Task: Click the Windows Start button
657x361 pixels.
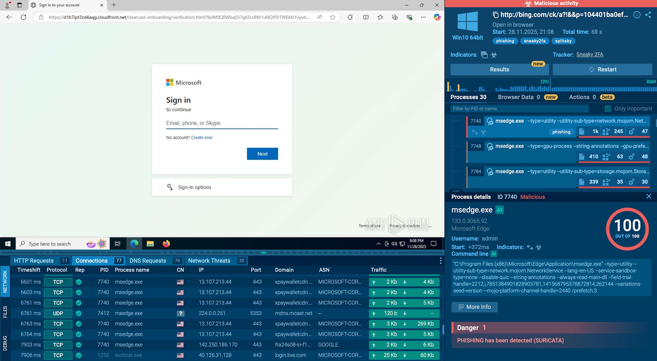Action: point(8,244)
